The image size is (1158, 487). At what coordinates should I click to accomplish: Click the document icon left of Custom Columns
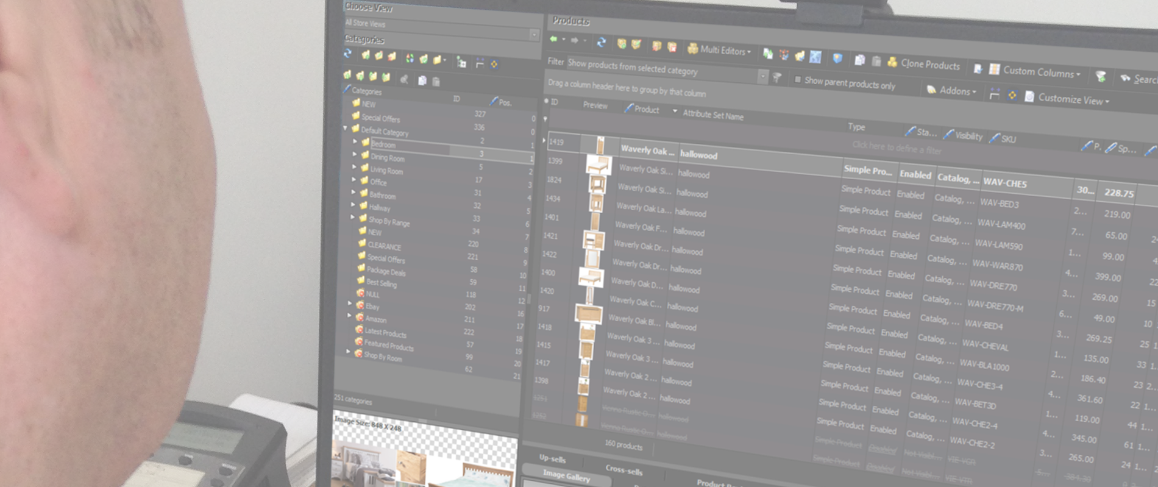(977, 68)
